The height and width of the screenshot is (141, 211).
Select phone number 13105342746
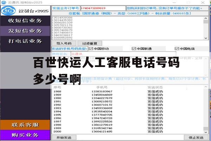pyautogui.click(x=102, y=128)
